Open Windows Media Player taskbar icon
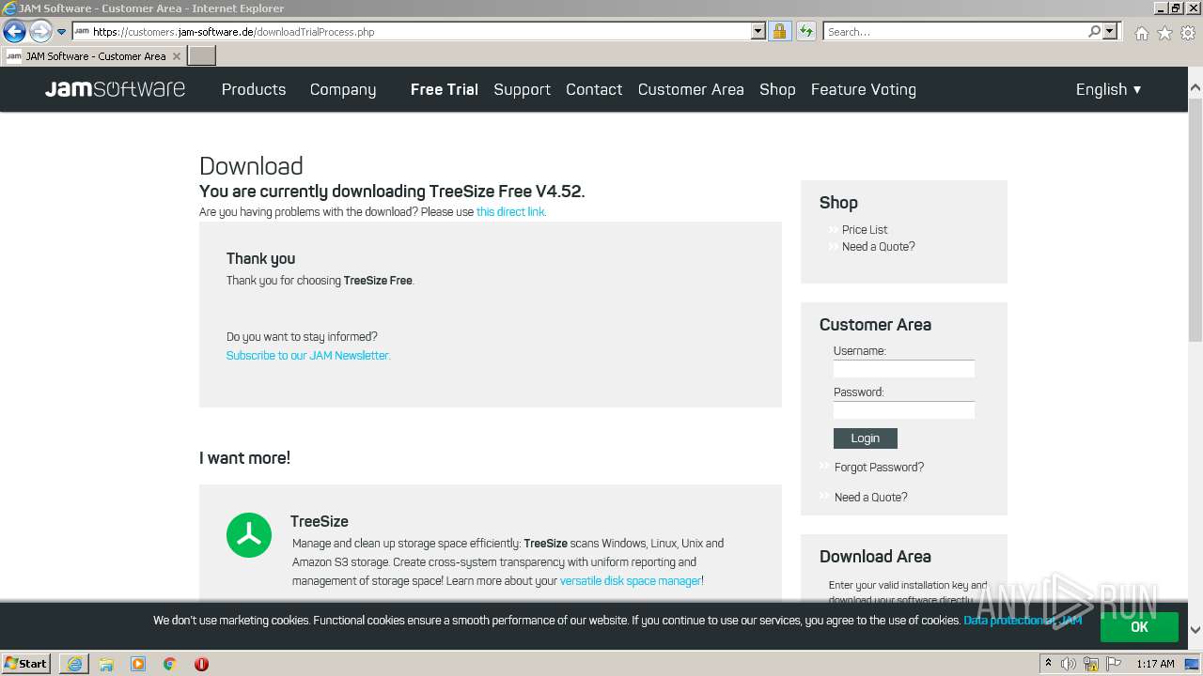 138,664
